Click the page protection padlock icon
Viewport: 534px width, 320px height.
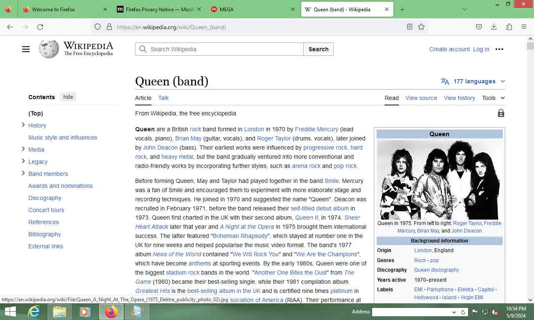[501, 113]
